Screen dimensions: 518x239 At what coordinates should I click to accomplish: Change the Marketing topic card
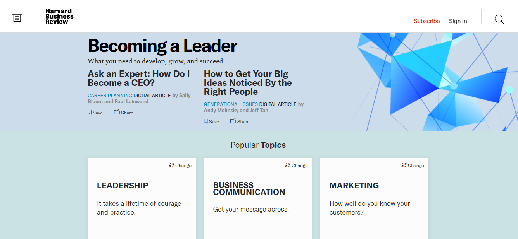click(413, 165)
